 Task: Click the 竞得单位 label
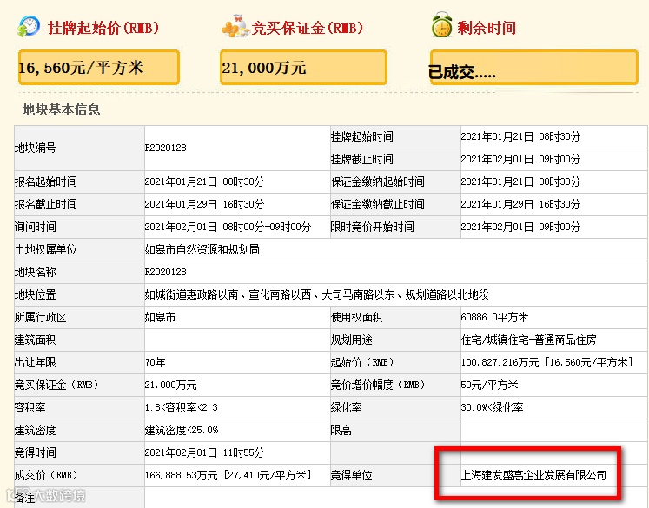pos(352,475)
